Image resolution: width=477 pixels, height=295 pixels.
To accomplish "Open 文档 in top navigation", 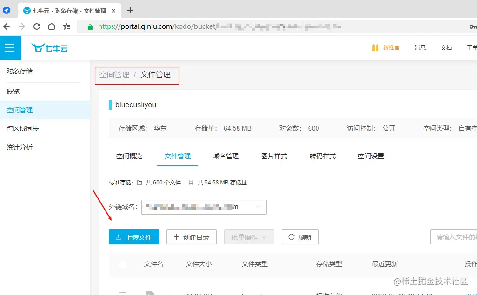I will 446,47.
